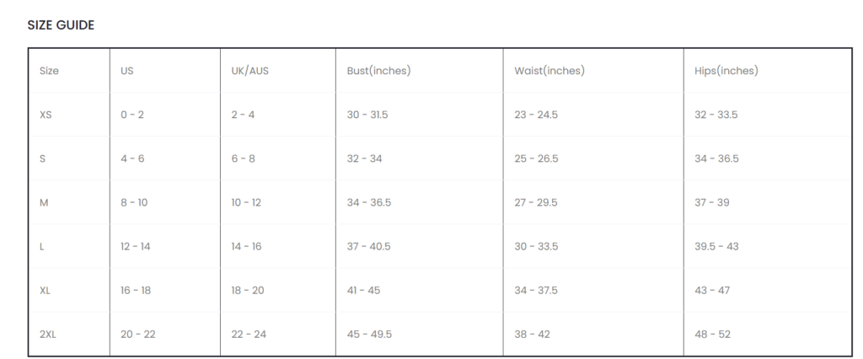This screenshot has width=863, height=359.
Task: Click the bust measurement 37 - 40.5
Action: pos(369,246)
